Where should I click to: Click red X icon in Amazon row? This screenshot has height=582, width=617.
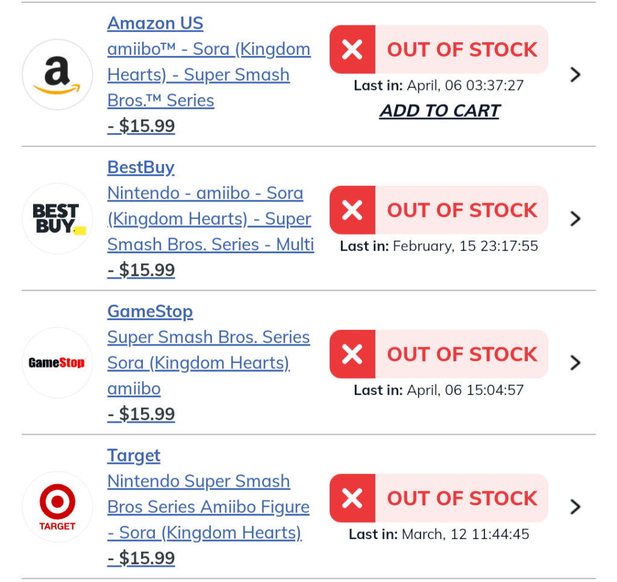[x=352, y=49]
